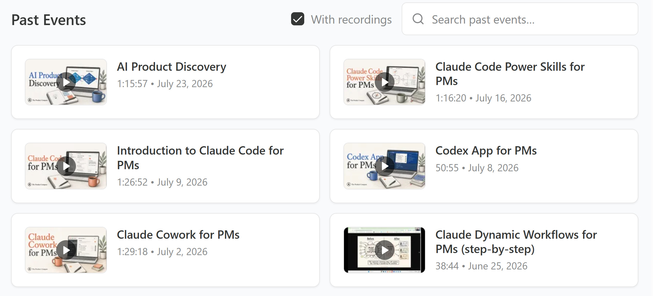The height and width of the screenshot is (296, 653).
Task: Play the Codex App for PMs video
Action: click(384, 166)
